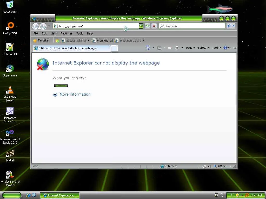266x199 pixels.
Task: Expand the Home button dropdown arrow
Action: [x=153, y=48]
